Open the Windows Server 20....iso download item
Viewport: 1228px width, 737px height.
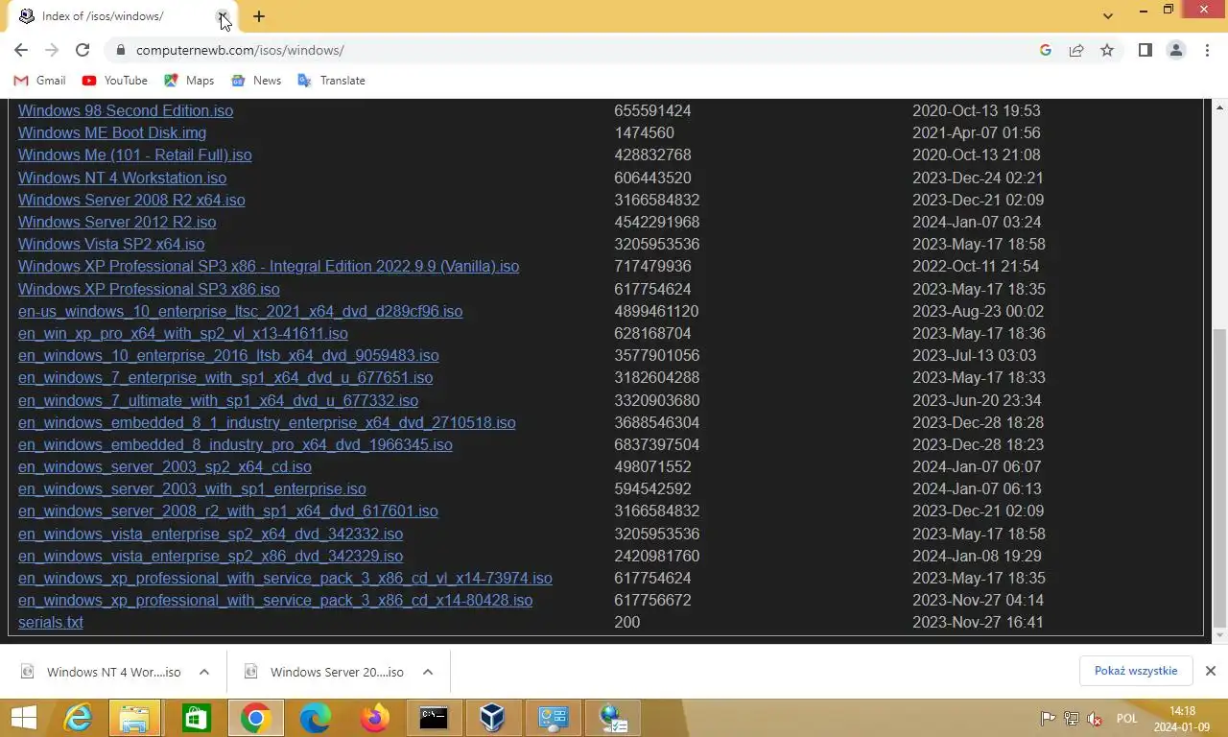[324, 672]
